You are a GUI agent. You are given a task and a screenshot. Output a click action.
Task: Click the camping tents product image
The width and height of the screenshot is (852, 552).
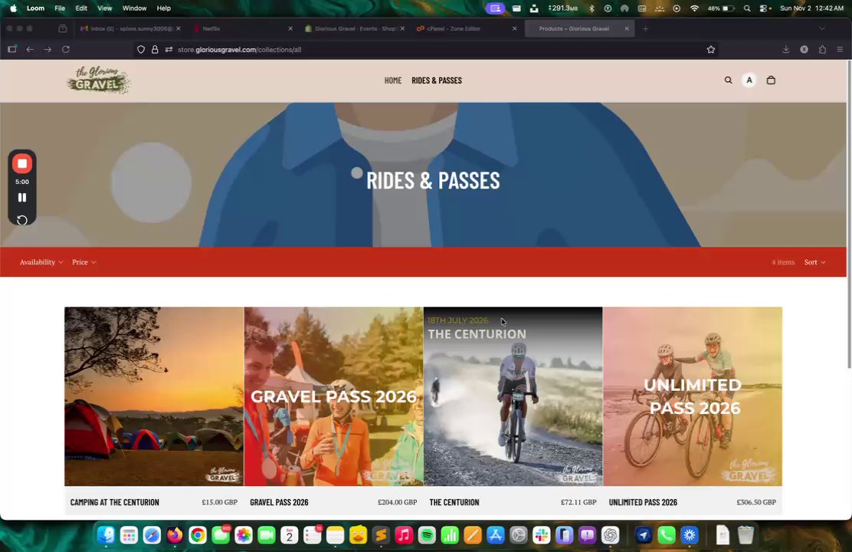coord(154,396)
